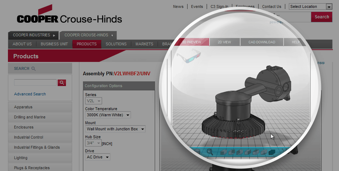Click the magnifier zoom icon in viewer toolbar
This screenshot has width=339, height=171.
(x=210, y=152)
